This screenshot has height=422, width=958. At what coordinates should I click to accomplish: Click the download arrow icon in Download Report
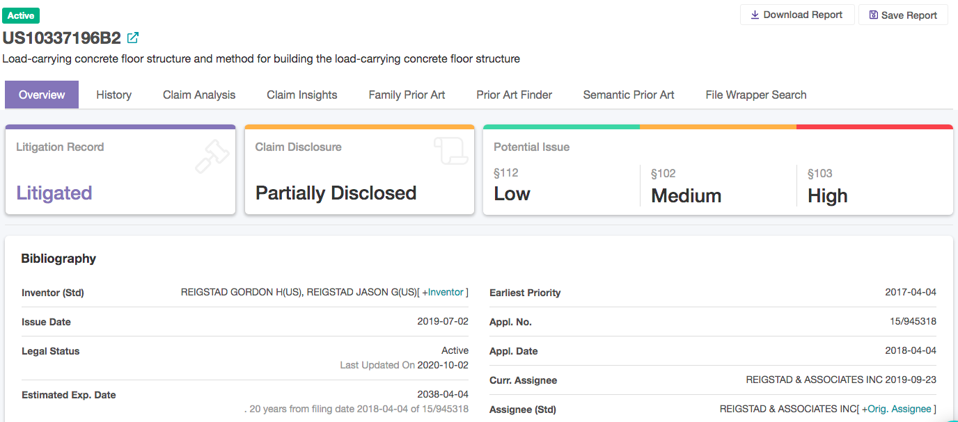point(755,15)
